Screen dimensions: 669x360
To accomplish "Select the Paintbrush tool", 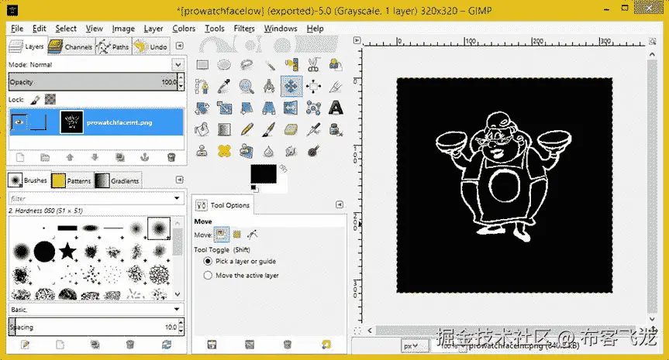I will [269, 129].
